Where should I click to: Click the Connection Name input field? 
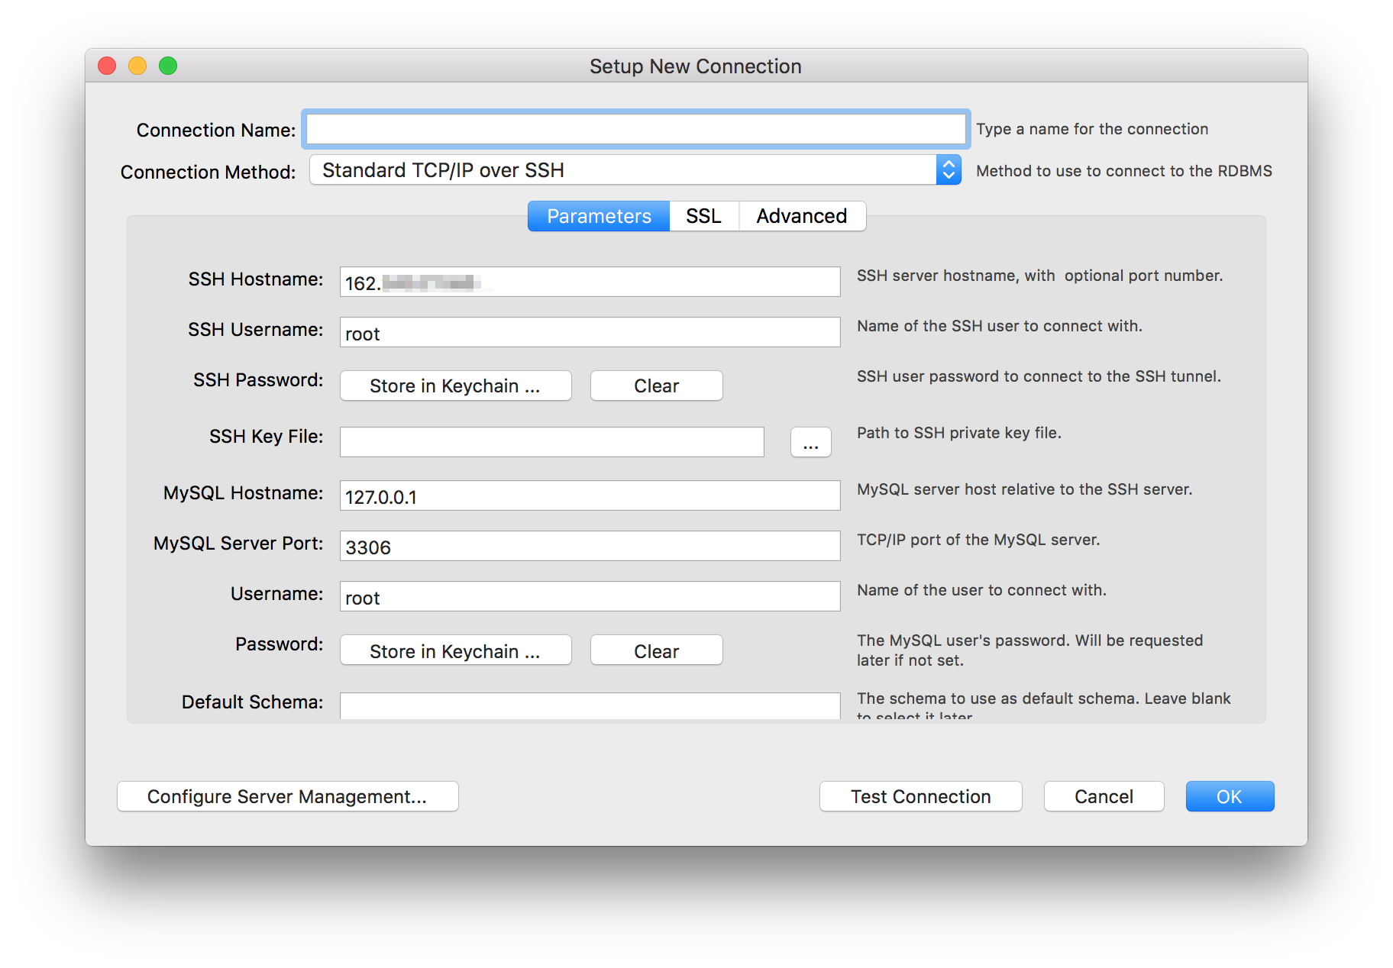click(x=635, y=128)
